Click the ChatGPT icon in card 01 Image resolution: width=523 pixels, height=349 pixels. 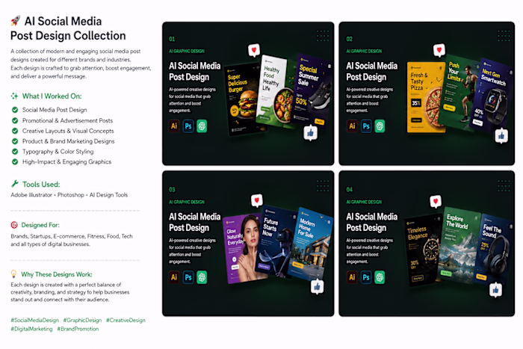pos(202,126)
